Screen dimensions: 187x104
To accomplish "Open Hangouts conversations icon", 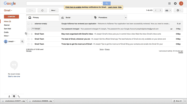I will (x=14, y=96).
